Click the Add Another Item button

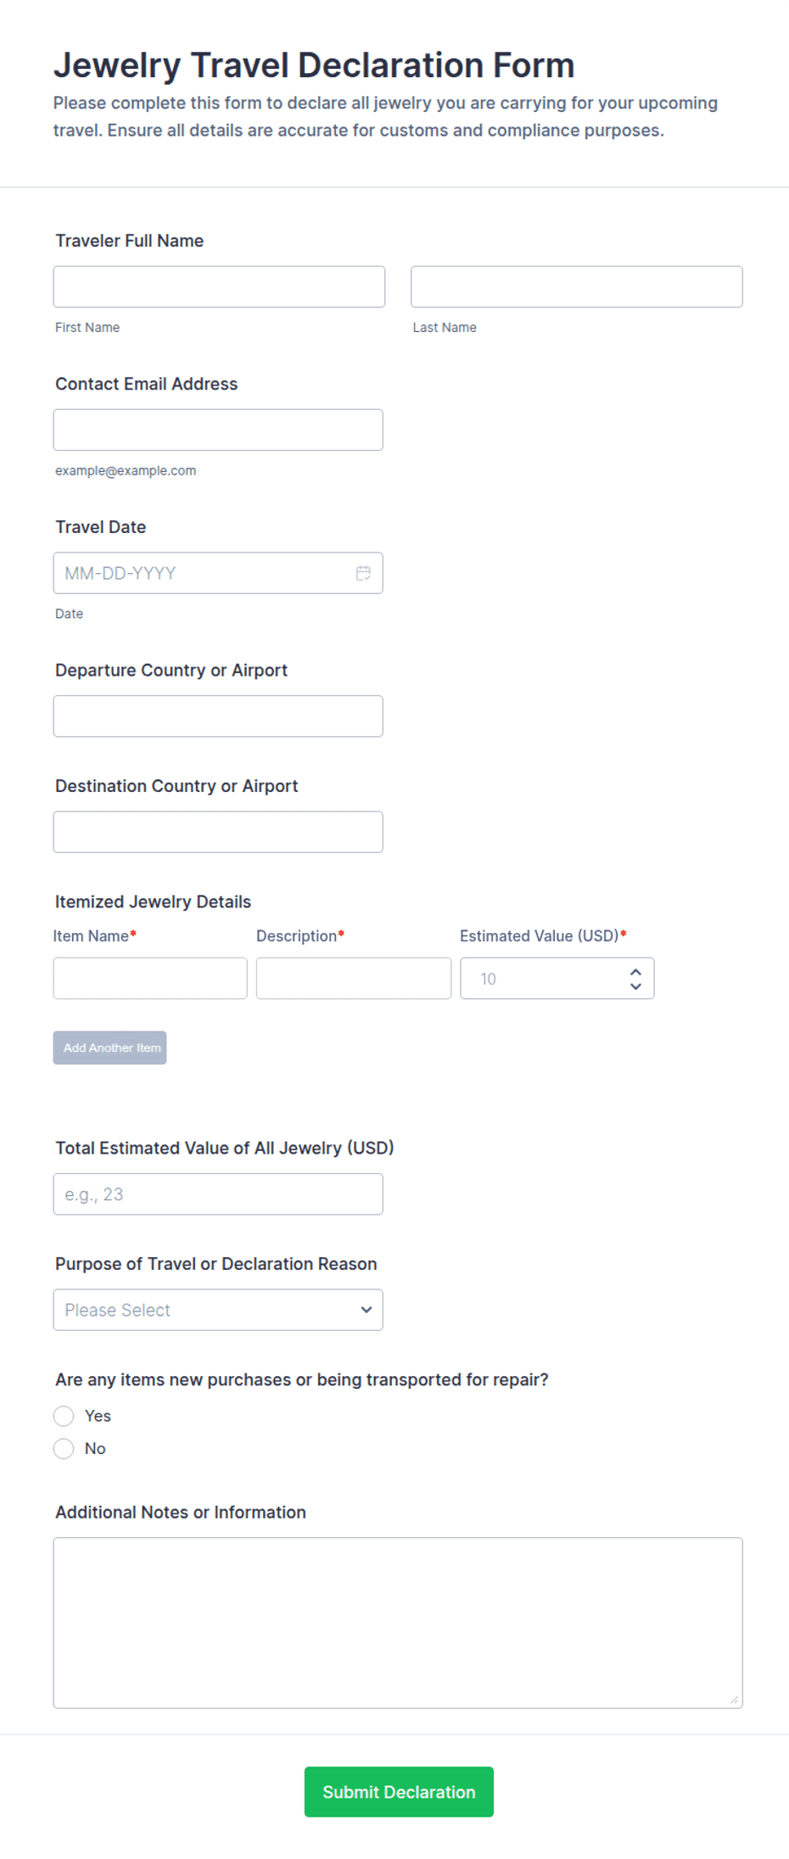[x=110, y=1047]
